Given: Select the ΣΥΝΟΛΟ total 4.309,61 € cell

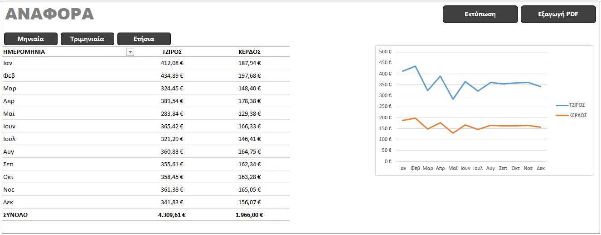Looking at the screenshot, I should [172, 215].
